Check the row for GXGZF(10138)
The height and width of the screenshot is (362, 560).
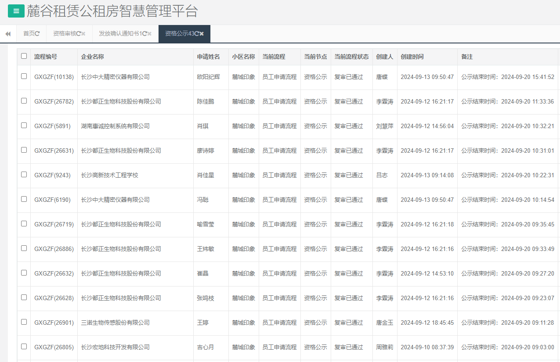coord(24,77)
